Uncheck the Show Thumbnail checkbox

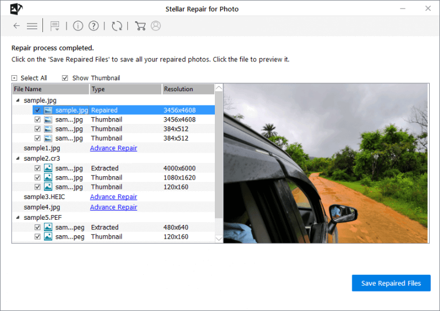coord(65,78)
